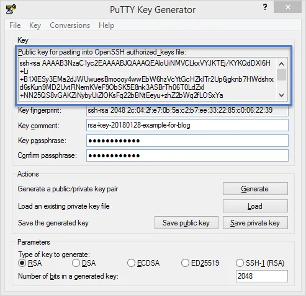Click 'Generate a public/private key pair' text
The image size is (306, 296).
pyautogui.click(x=68, y=189)
